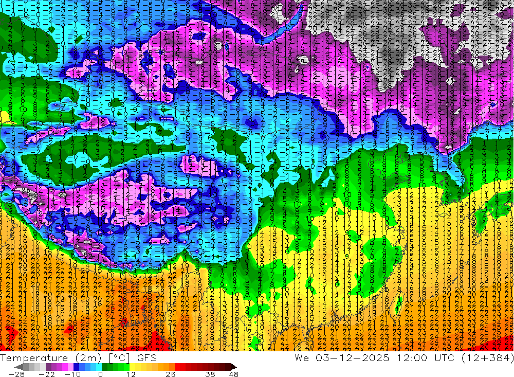Click the '[°C]' unit label
Image resolution: width=514 pixels, height=377 pixels.
[x=119, y=358]
